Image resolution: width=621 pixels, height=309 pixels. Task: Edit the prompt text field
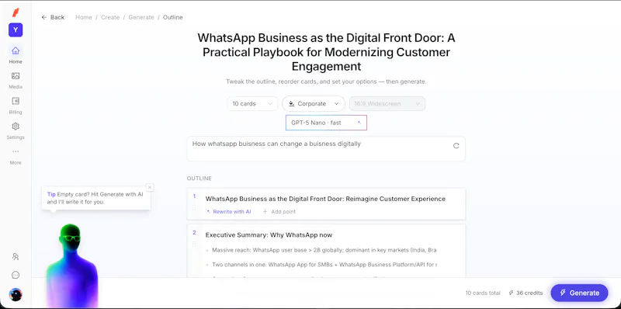click(x=326, y=149)
